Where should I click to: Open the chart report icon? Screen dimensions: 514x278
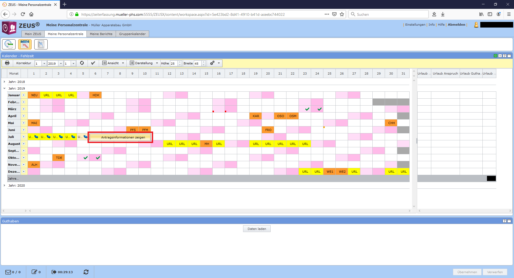41,44
